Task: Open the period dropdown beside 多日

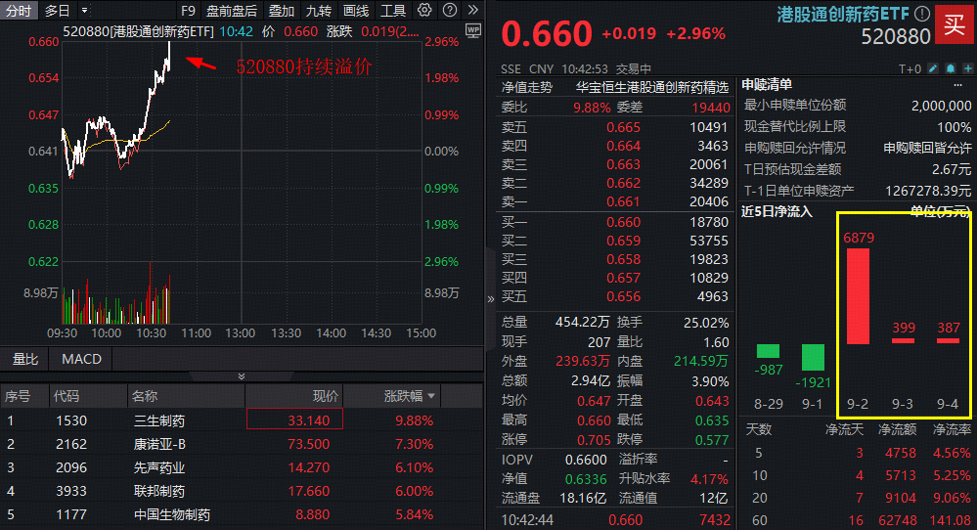Action: pos(84,11)
